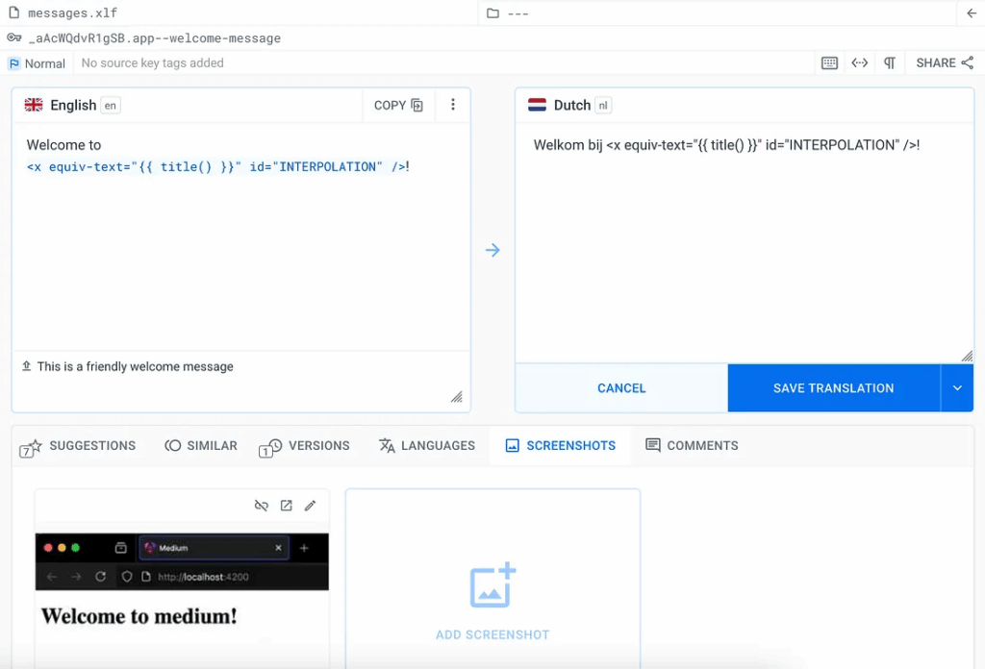Copy the English source text
The image size is (985, 669).
(x=398, y=105)
